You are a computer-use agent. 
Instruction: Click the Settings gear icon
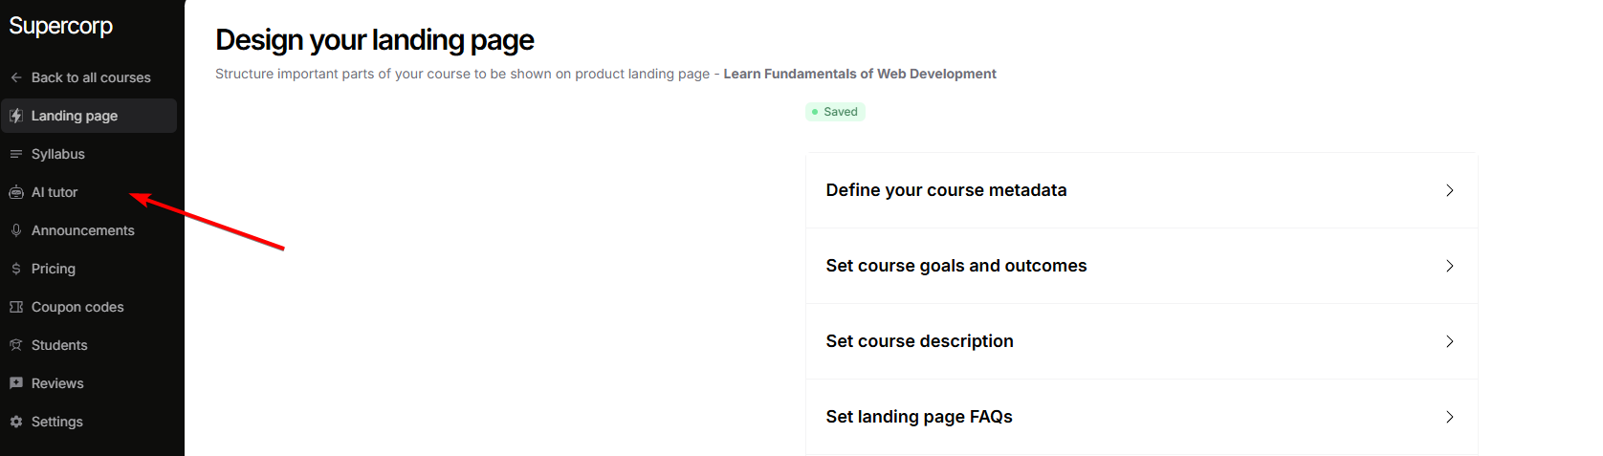(x=16, y=422)
